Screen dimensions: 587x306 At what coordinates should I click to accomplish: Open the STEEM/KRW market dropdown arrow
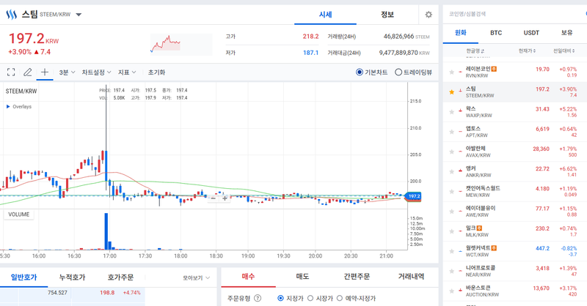79,15
